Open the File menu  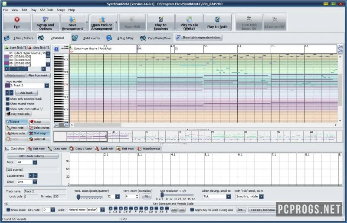pos(6,10)
